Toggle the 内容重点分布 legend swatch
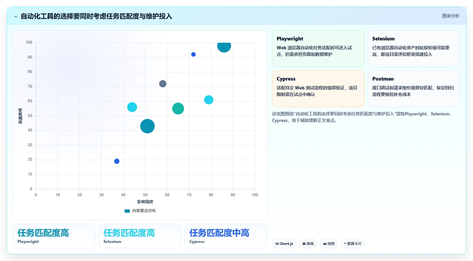The height and width of the screenshot is (261, 473). (x=127, y=211)
